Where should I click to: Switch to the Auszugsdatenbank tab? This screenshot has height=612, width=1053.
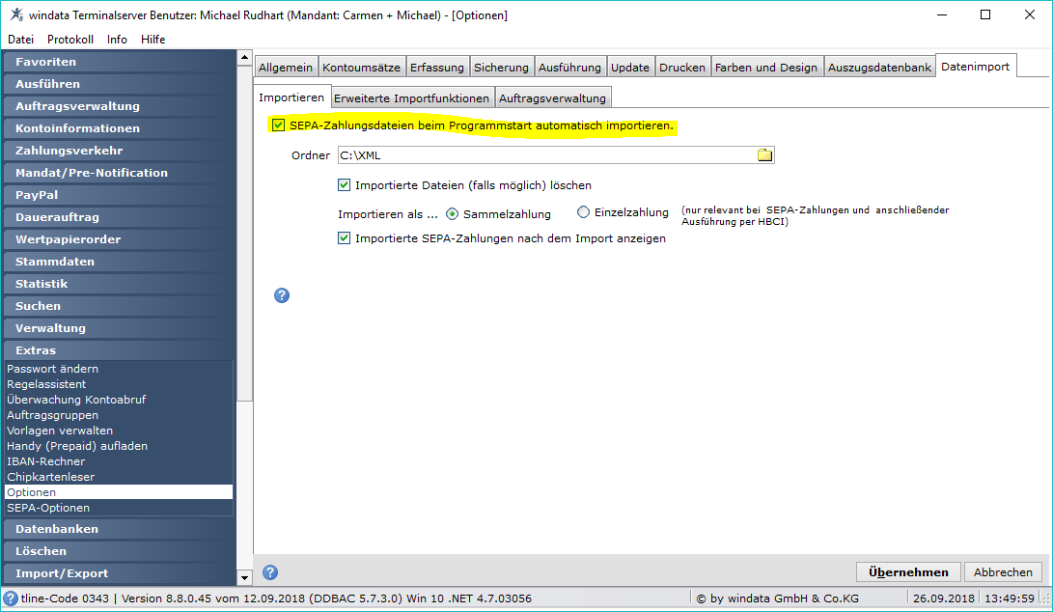879,68
